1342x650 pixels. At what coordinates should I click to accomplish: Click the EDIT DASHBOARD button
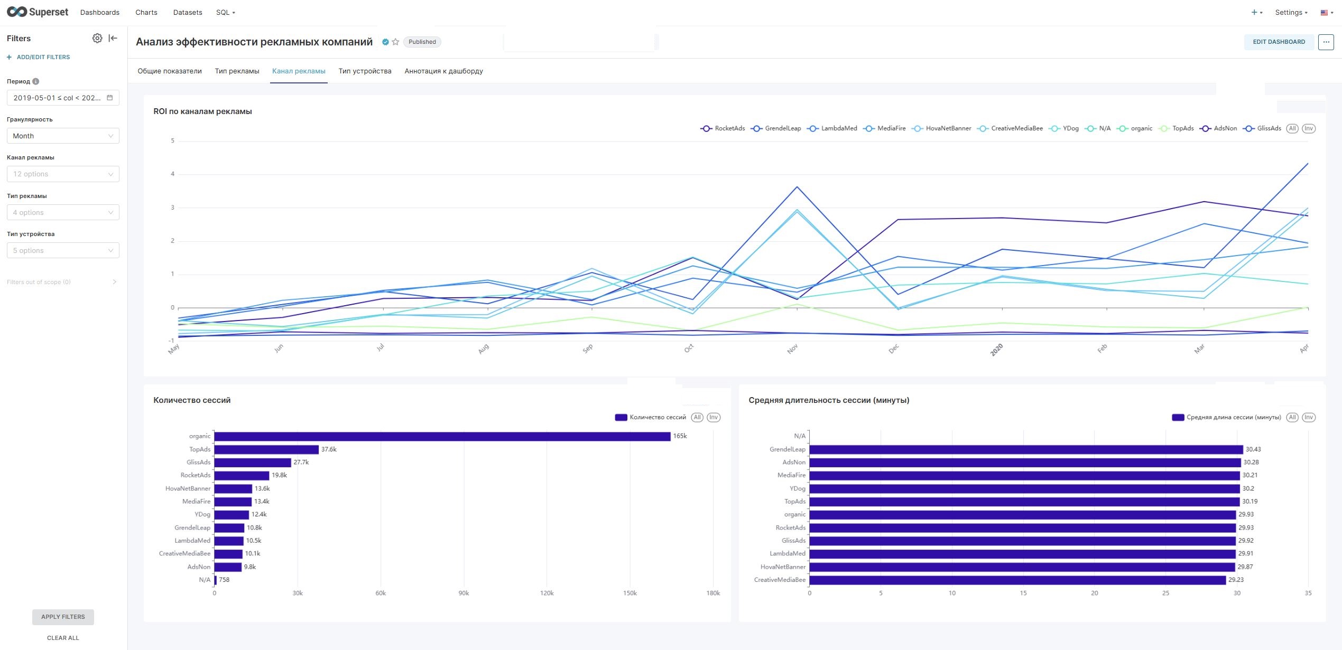pyautogui.click(x=1279, y=42)
